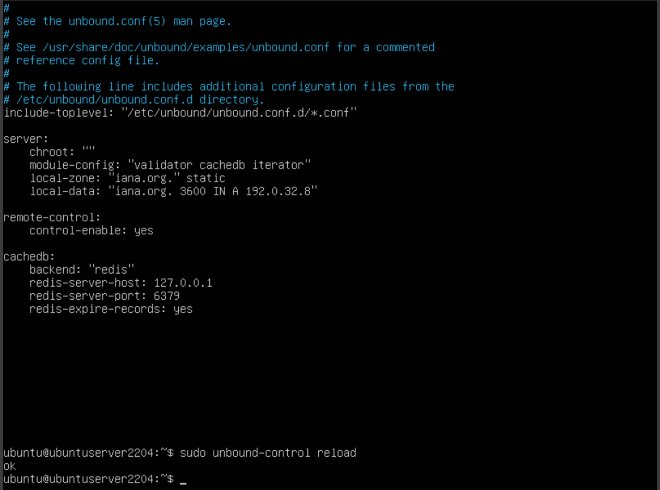Image resolution: width=660 pixels, height=490 pixels.
Task: Click the 'remote-control:' section header
Action: click(52, 217)
